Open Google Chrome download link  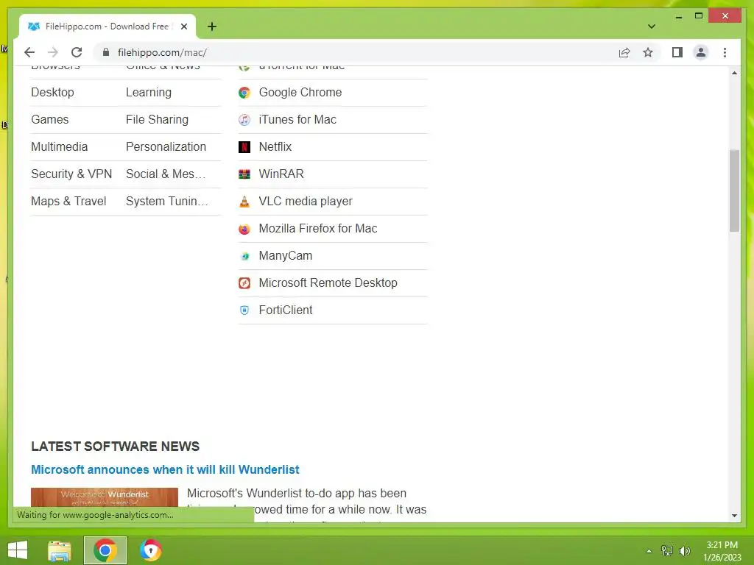[x=300, y=92]
